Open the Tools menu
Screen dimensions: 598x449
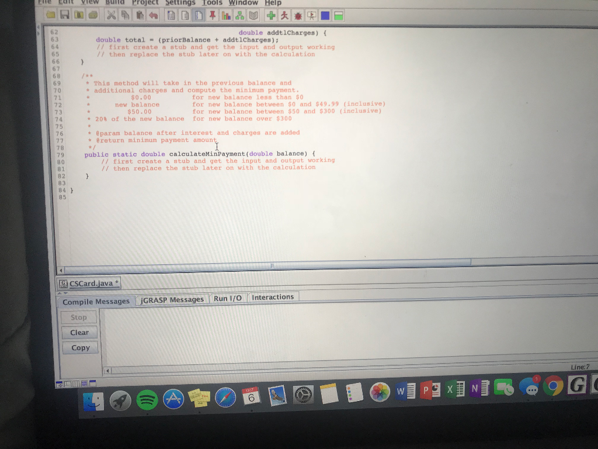pos(212,3)
